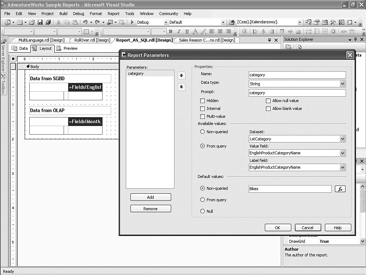Click Remove to delete the parameter

(150, 209)
